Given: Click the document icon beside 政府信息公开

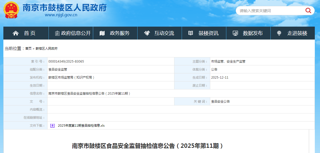Looking at the screenshot, I should 57,33.
